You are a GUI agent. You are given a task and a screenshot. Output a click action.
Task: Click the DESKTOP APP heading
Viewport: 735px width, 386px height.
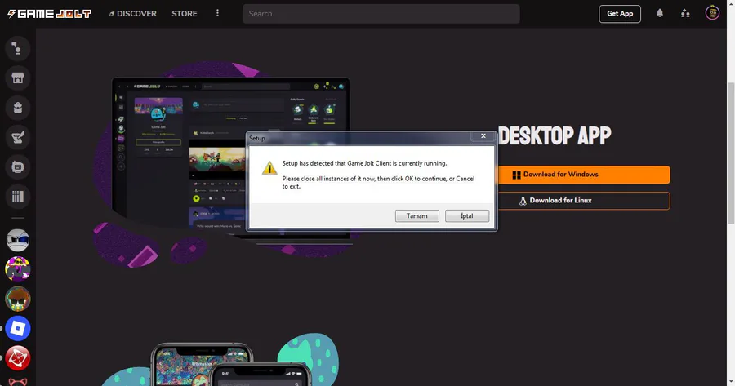pos(555,136)
